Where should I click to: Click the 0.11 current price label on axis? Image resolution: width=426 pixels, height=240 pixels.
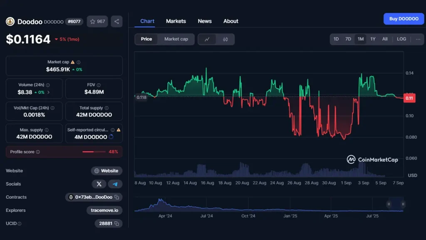click(x=409, y=98)
